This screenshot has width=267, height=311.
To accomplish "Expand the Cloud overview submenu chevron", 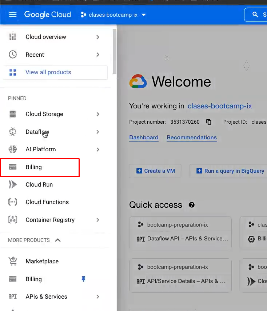I will 97,37.
